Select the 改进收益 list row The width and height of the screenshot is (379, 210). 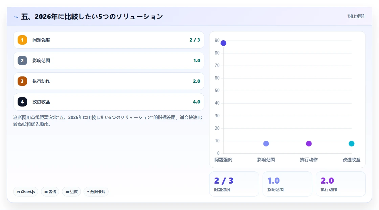[x=109, y=102]
